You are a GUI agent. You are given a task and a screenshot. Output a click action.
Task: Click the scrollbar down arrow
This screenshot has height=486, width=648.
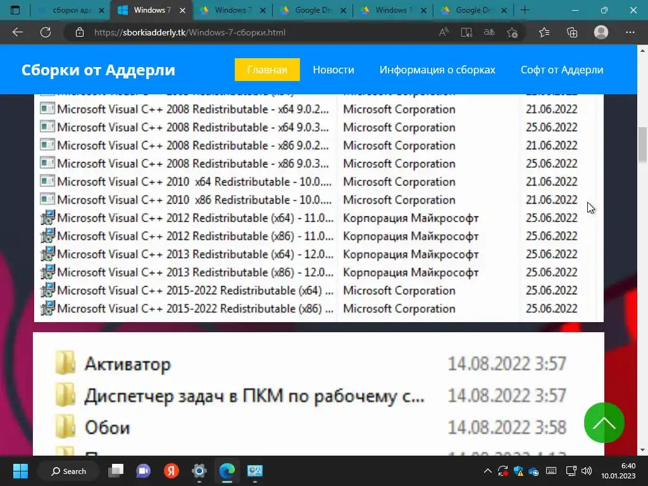coord(642,450)
